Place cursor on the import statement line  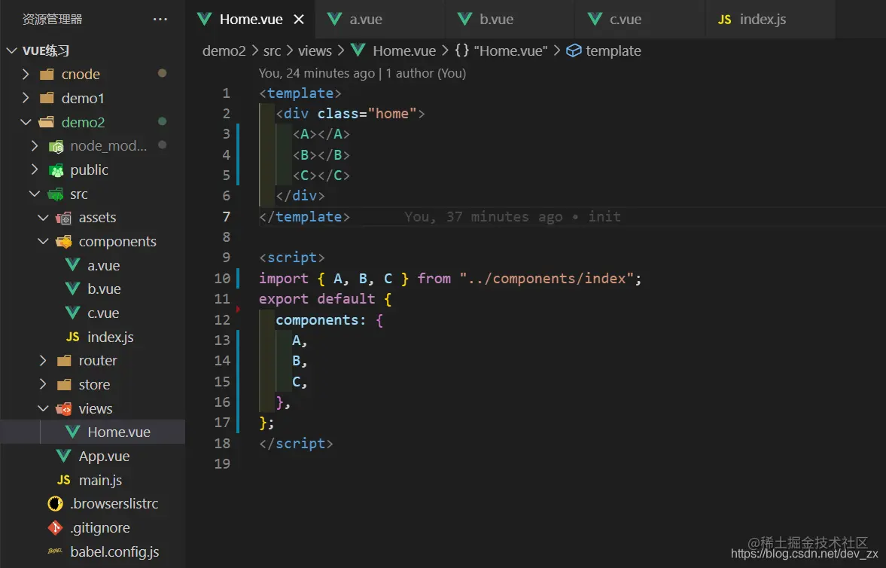(450, 278)
